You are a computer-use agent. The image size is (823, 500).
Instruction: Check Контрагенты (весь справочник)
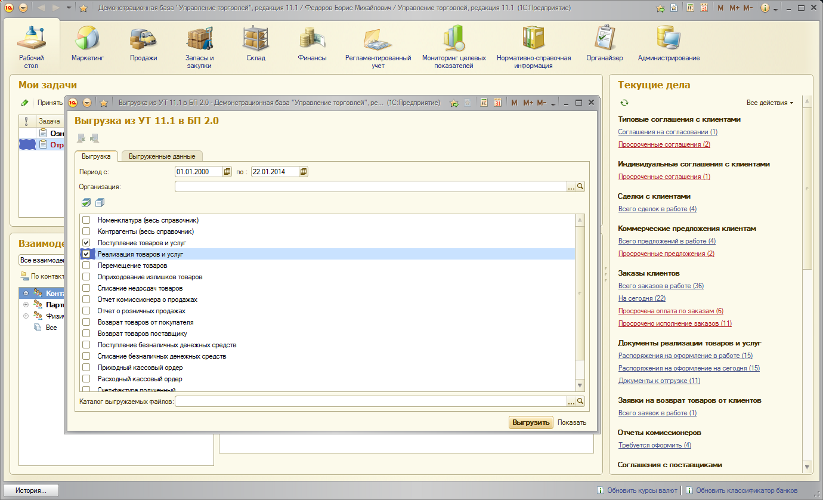point(86,232)
